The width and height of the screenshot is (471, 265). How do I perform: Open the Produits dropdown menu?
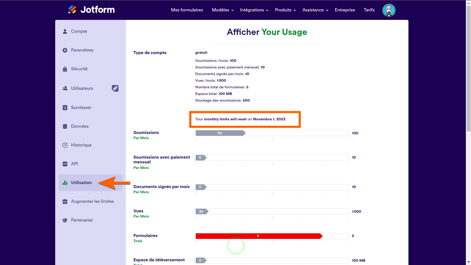(x=285, y=10)
